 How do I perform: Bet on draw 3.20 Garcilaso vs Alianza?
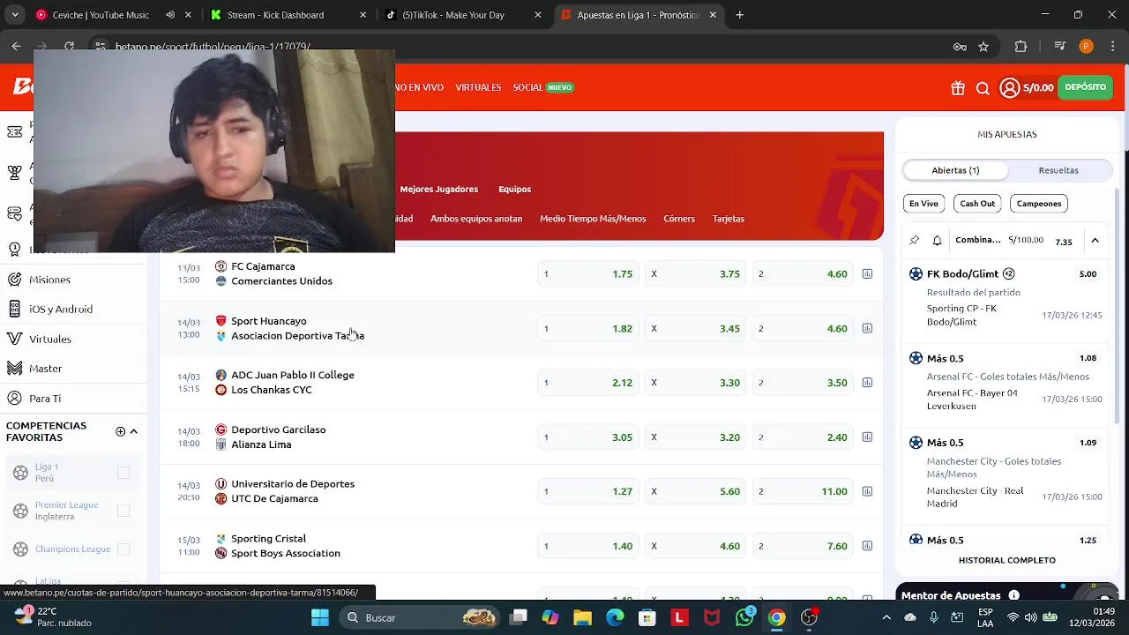pyautogui.click(x=695, y=437)
